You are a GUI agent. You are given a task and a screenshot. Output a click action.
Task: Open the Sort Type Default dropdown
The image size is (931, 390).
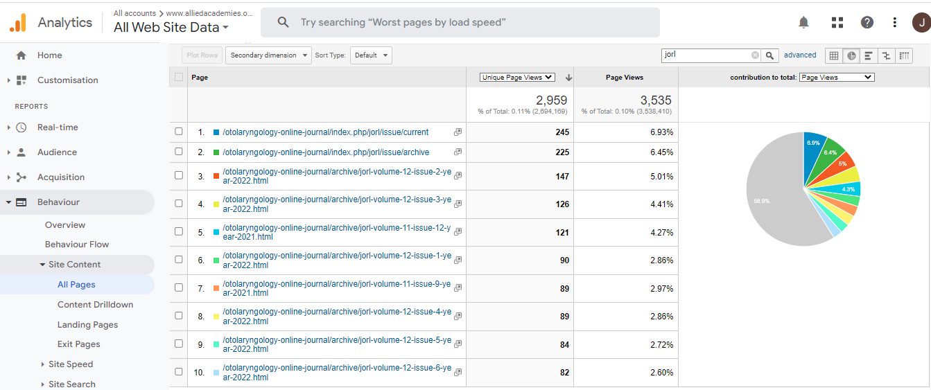click(x=371, y=55)
